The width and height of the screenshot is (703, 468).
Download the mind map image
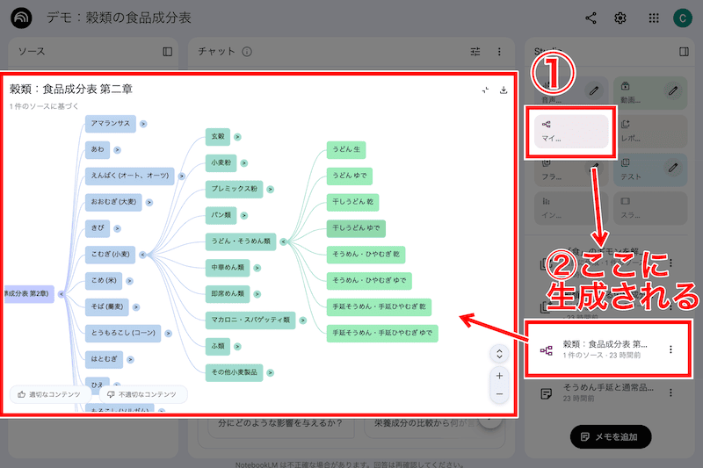[504, 90]
